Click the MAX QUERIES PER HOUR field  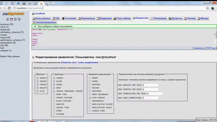[x=151, y=85]
